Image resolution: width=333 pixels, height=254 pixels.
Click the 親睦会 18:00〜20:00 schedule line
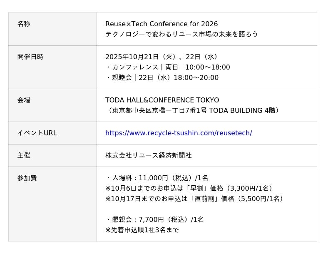coord(162,78)
